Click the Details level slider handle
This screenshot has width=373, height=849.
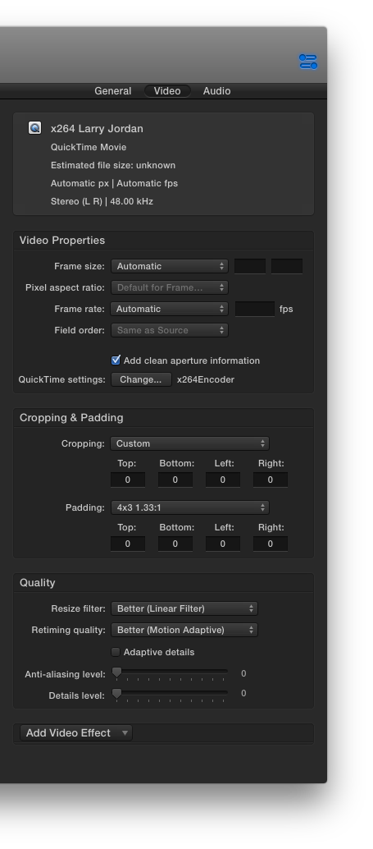(116, 694)
